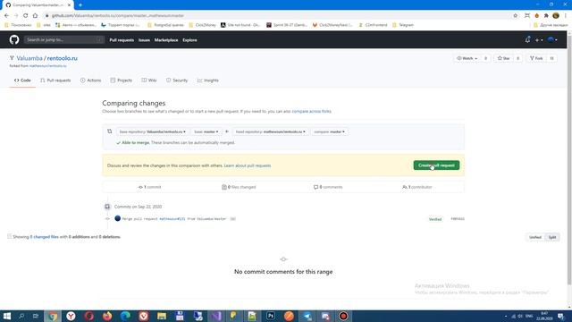Switch to the Actions tab
The image size is (572, 322).
coord(90,80)
